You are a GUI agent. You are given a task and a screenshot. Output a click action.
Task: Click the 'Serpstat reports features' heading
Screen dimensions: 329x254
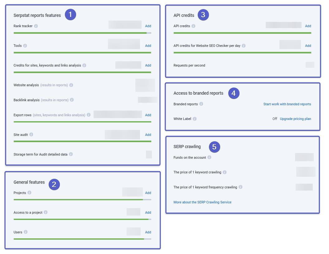pyautogui.click(x=37, y=15)
